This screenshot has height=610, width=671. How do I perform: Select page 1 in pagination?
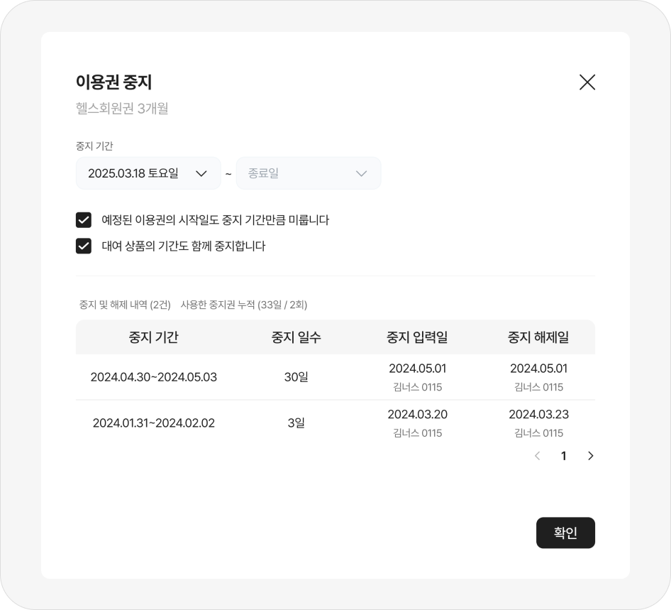tap(564, 456)
